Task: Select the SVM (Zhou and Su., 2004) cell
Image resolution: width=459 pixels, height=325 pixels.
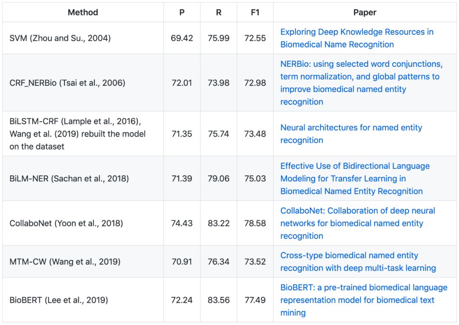Action: [60, 38]
